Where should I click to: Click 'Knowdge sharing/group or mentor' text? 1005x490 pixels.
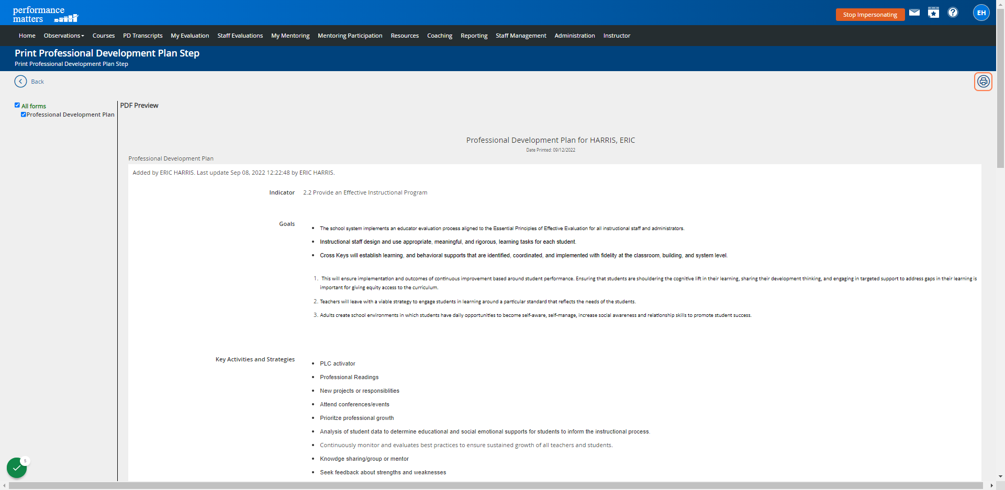click(364, 459)
